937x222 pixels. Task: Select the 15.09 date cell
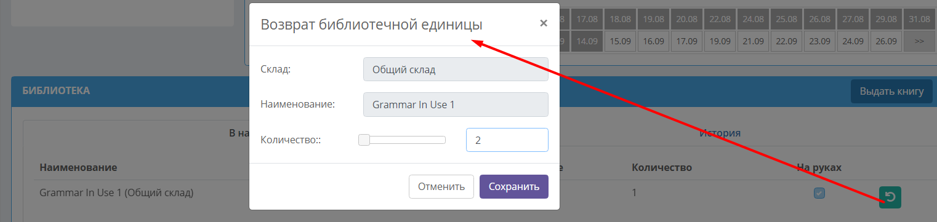pos(621,41)
